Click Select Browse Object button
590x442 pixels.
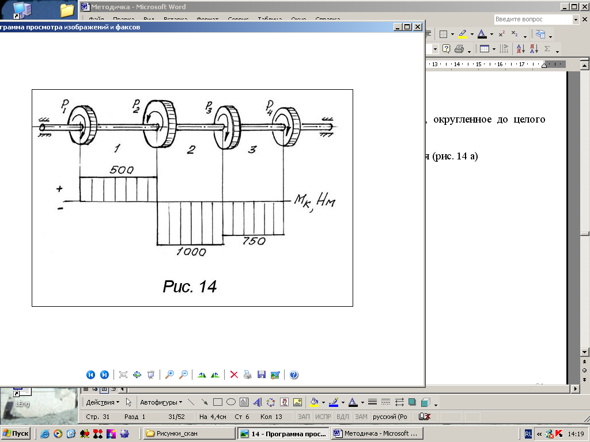[584, 370]
